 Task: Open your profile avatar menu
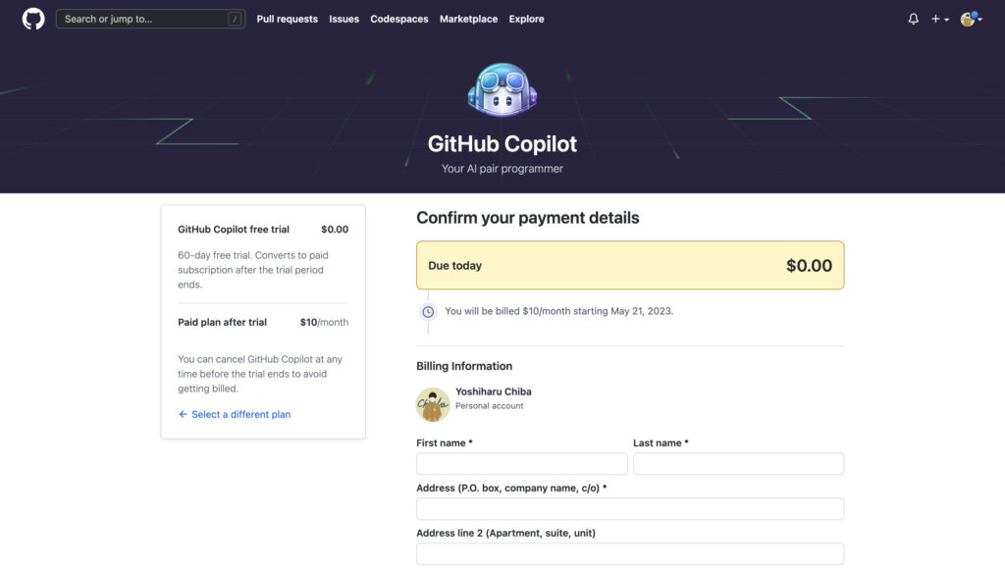point(968,18)
